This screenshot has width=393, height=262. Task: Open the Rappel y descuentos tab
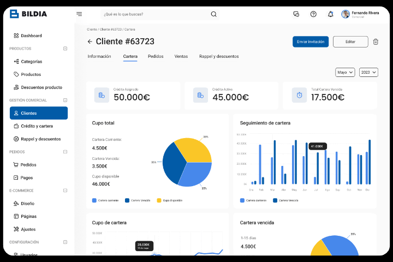[x=219, y=56]
